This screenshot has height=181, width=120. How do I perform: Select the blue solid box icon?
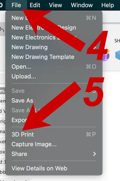(x=118, y=55)
